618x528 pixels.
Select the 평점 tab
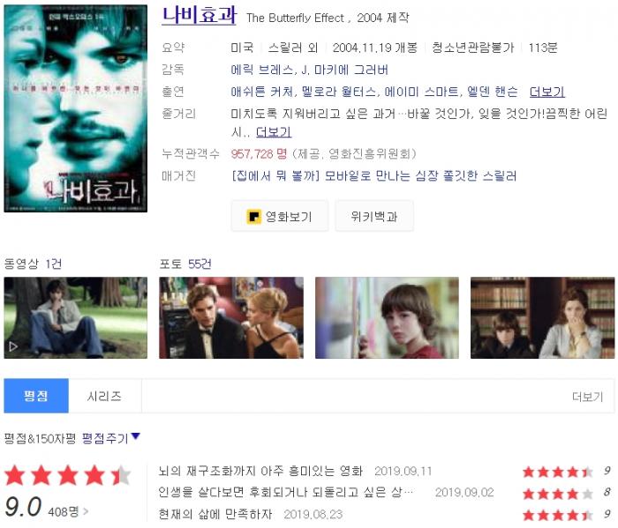[x=36, y=396]
